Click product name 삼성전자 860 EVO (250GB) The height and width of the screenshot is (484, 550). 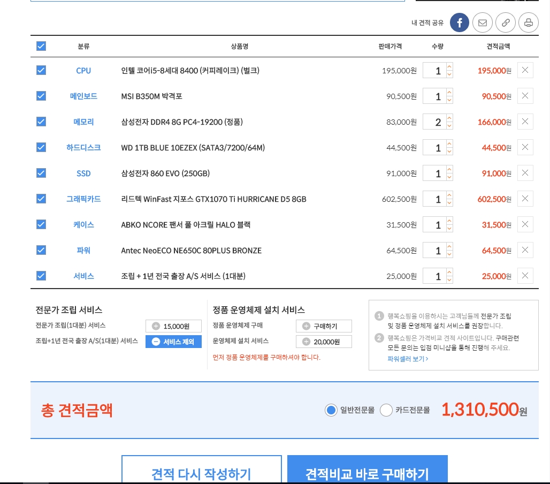pos(165,173)
